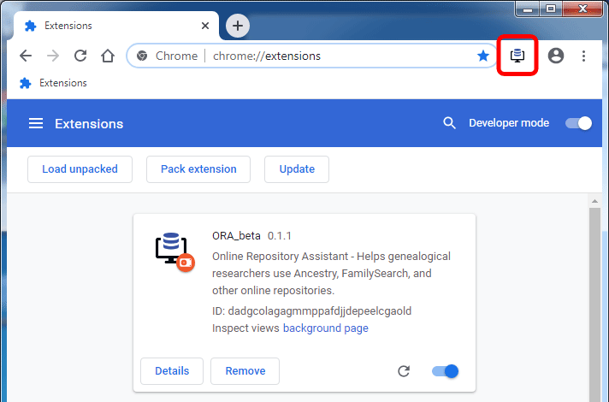Image resolution: width=609 pixels, height=402 pixels.
Task: Open ORA_beta Details
Action: (172, 371)
